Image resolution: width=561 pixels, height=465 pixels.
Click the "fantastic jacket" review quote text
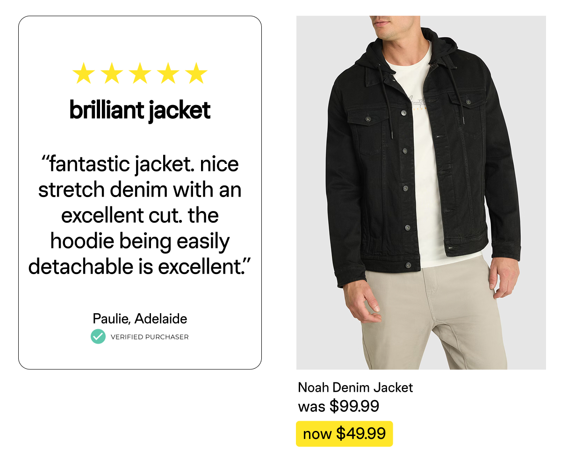point(140,215)
